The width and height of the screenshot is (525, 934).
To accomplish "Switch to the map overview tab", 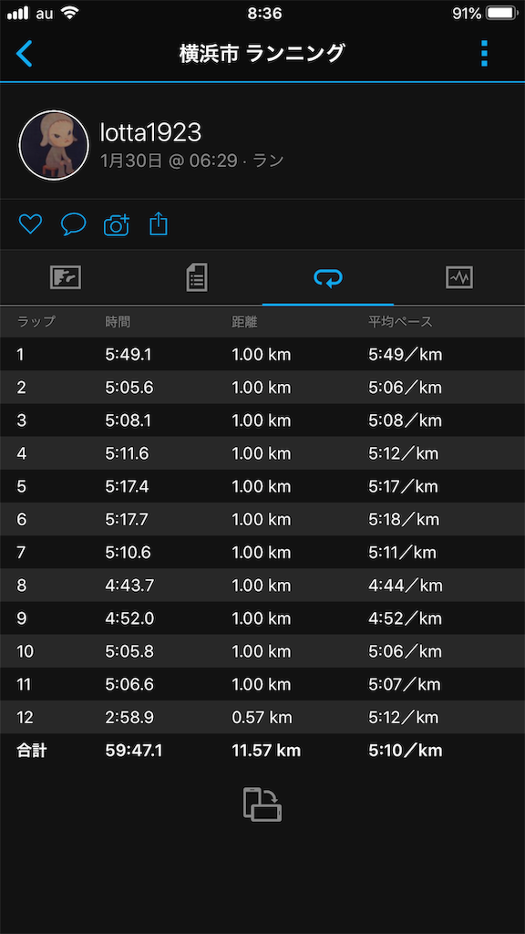I will click(x=66, y=277).
